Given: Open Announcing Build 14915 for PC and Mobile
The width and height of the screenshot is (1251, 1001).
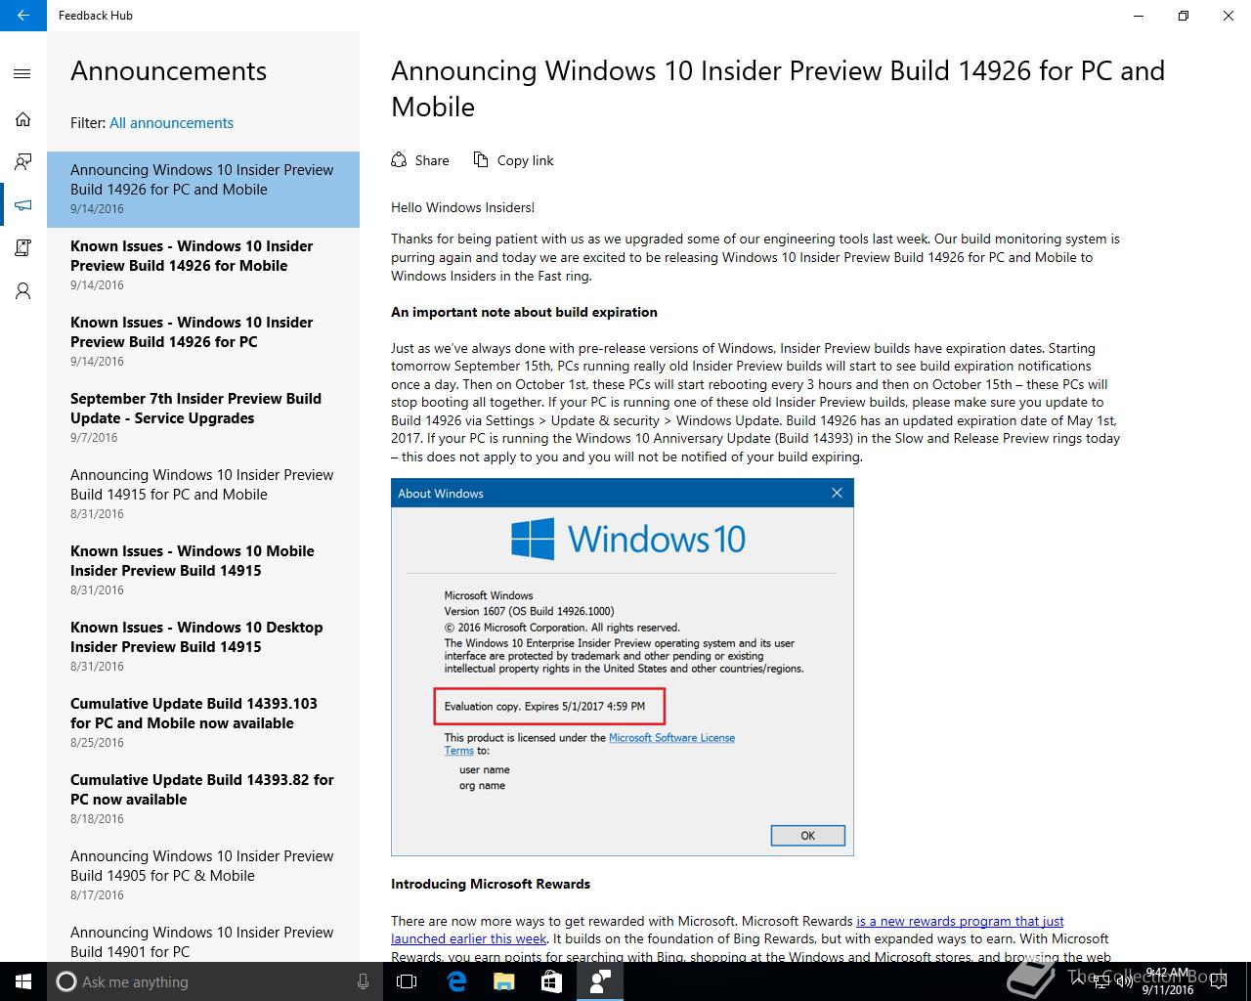Looking at the screenshot, I should point(203,495).
